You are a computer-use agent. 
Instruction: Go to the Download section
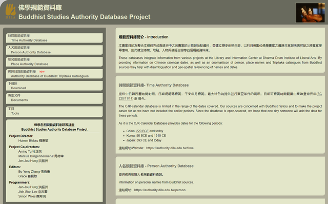(54, 86)
